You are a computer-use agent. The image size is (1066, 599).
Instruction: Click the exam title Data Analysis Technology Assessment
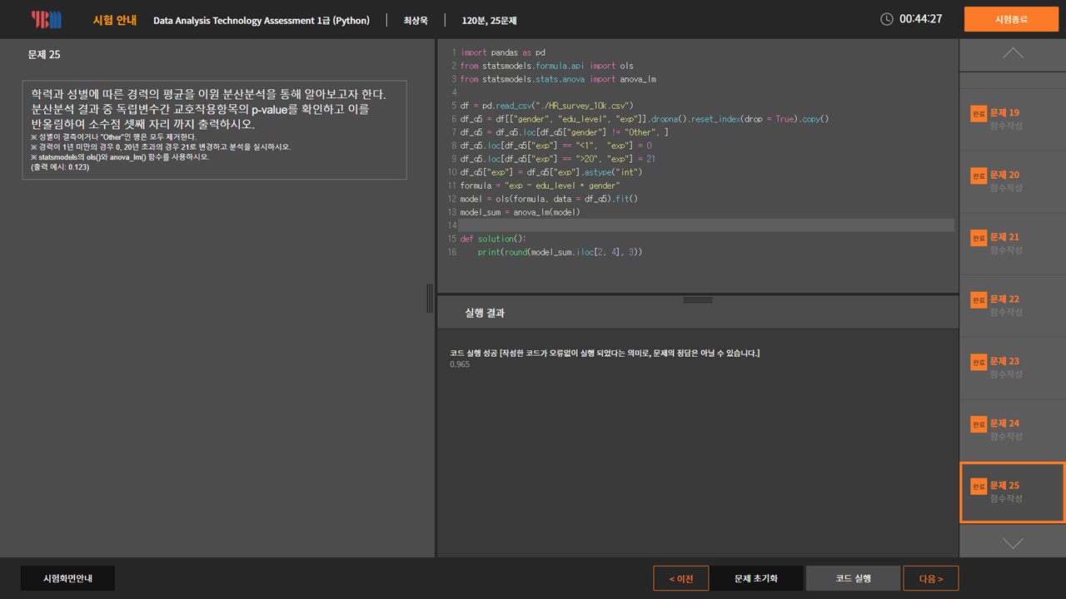pos(262,20)
